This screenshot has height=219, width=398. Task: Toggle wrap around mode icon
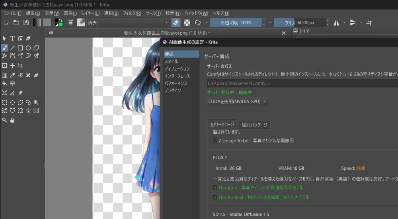(369, 23)
